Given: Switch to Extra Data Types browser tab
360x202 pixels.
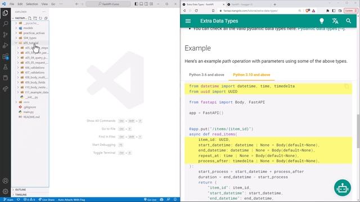Looking at the screenshot, I should point(203,4).
